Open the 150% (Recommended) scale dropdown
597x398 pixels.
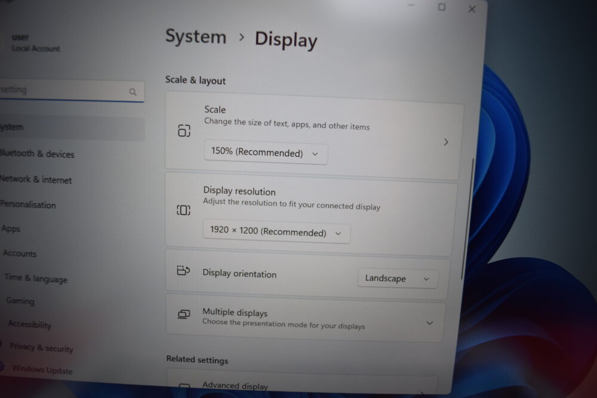click(x=266, y=153)
